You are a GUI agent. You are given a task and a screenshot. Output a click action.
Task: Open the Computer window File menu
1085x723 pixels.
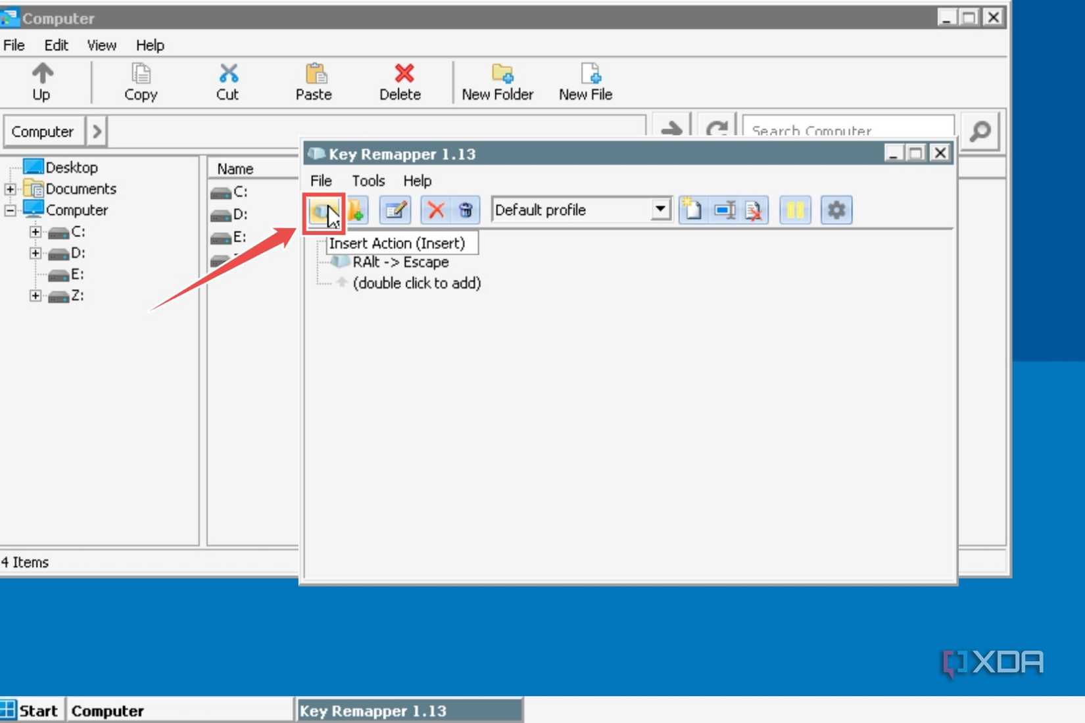click(14, 45)
